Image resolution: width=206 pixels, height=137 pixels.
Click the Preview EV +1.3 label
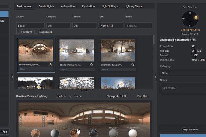point(190,34)
